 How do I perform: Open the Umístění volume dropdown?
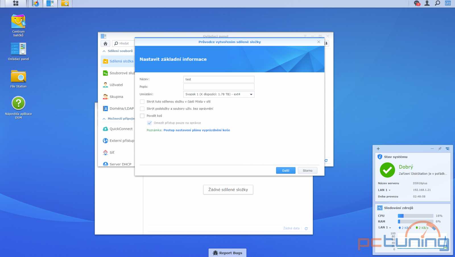click(219, 94)
